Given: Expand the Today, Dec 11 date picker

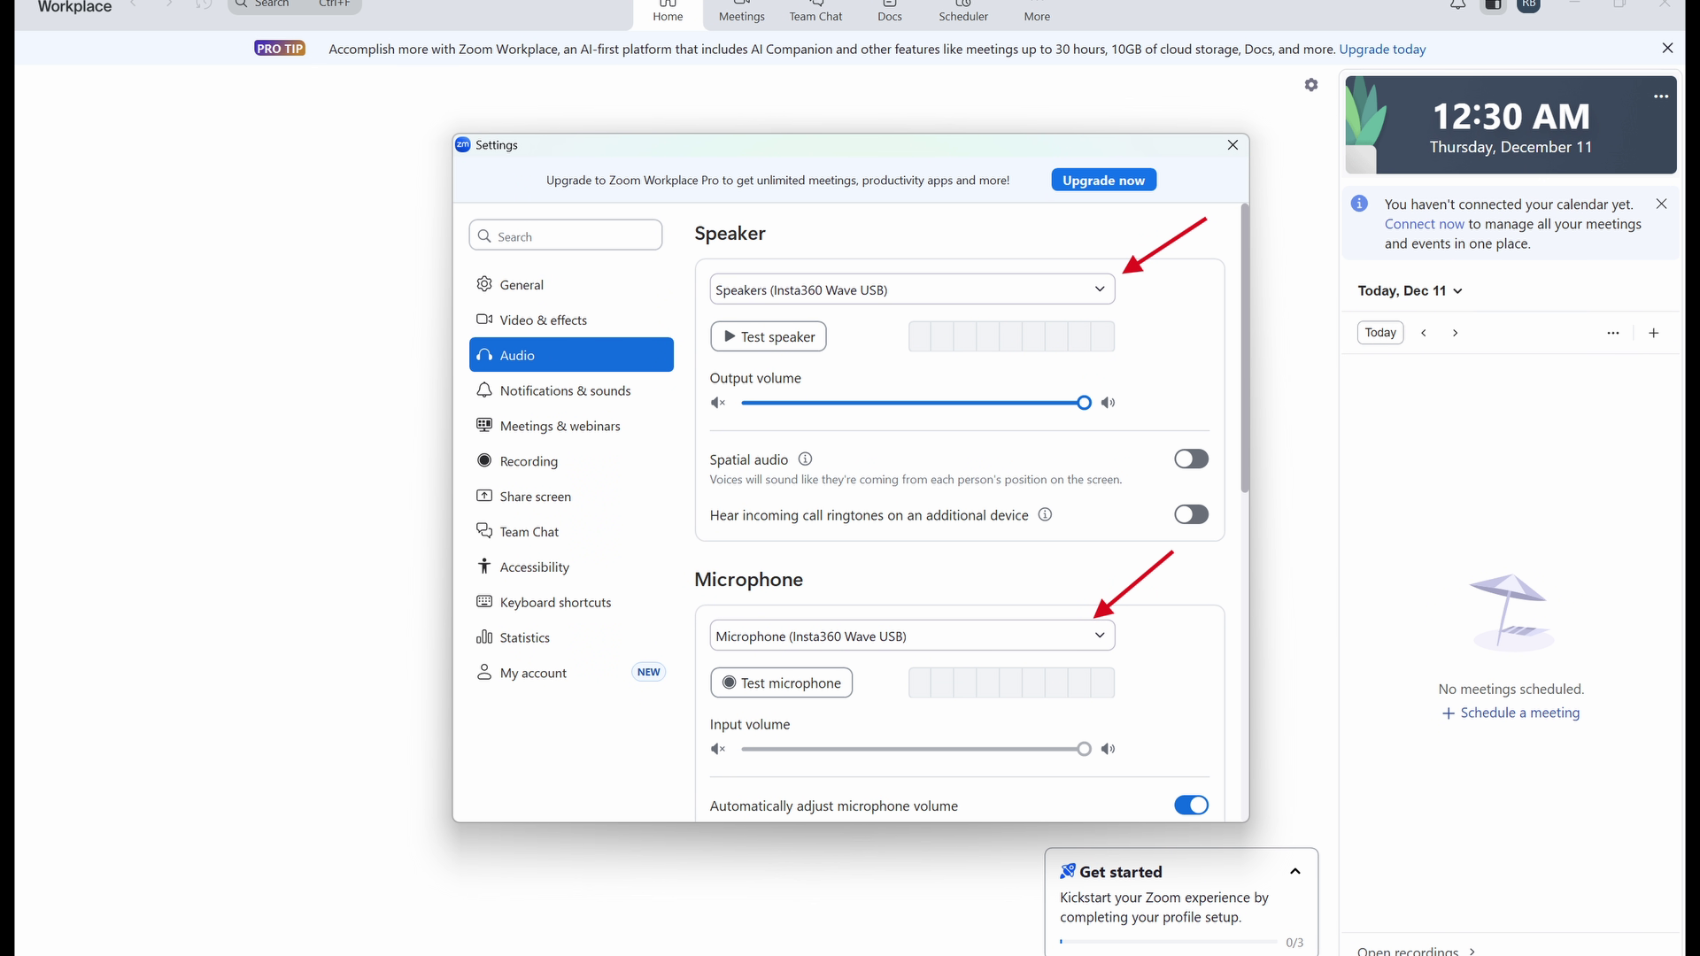Looking at the screenshot, I should 1410,291.
